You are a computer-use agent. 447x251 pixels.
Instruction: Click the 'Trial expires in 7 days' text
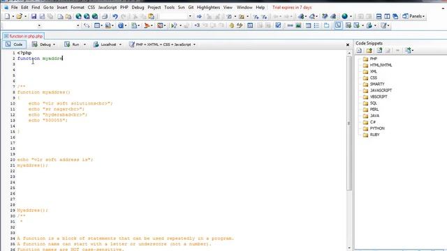(292, 8)
